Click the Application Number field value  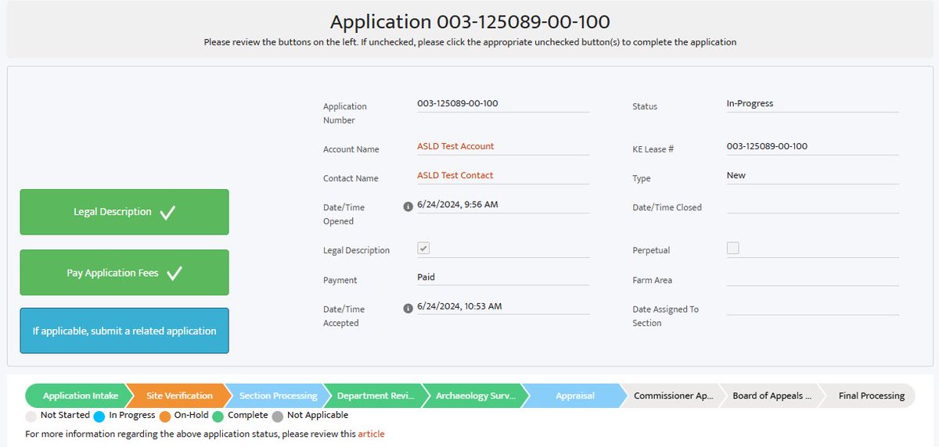458,103
